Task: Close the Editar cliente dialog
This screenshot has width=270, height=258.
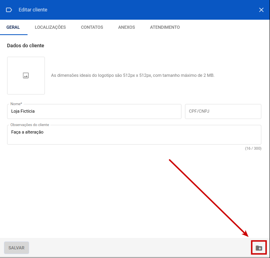Action: 261,10
